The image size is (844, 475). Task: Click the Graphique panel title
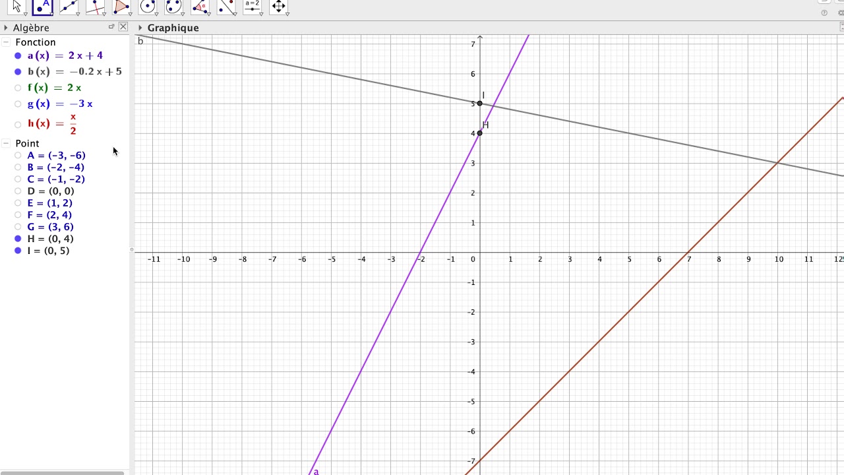point(173,28)
